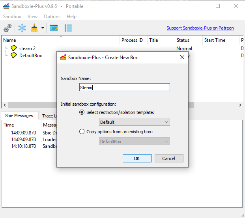Open the Help menu
Screen dimensions: 245x218
71,17
